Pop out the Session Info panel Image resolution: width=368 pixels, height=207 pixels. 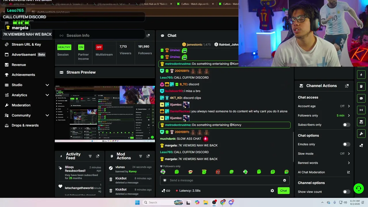(148, 36)
